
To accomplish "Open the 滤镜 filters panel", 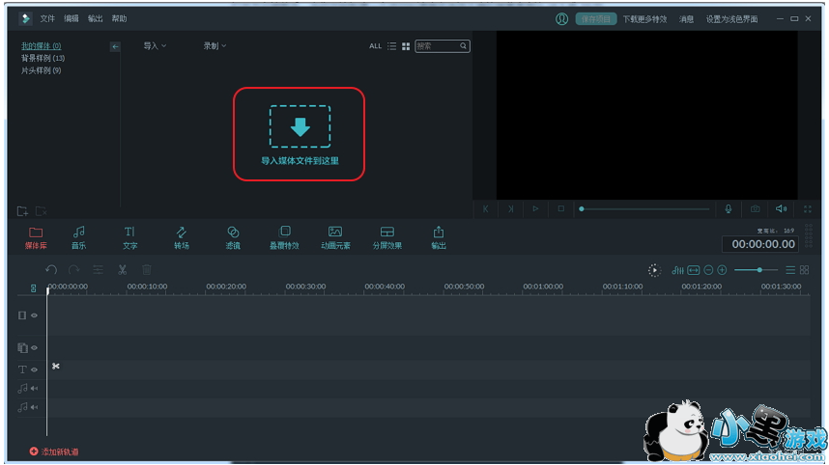I will (233, 237).
